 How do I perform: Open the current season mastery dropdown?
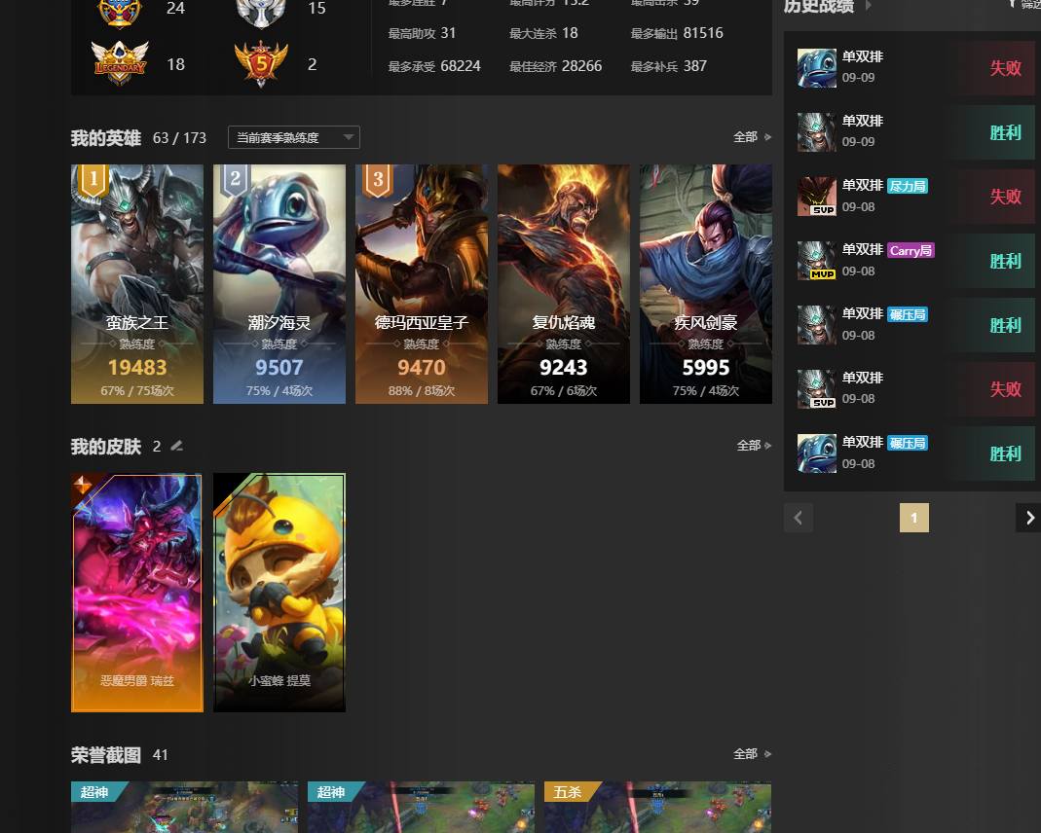[293, 137]
